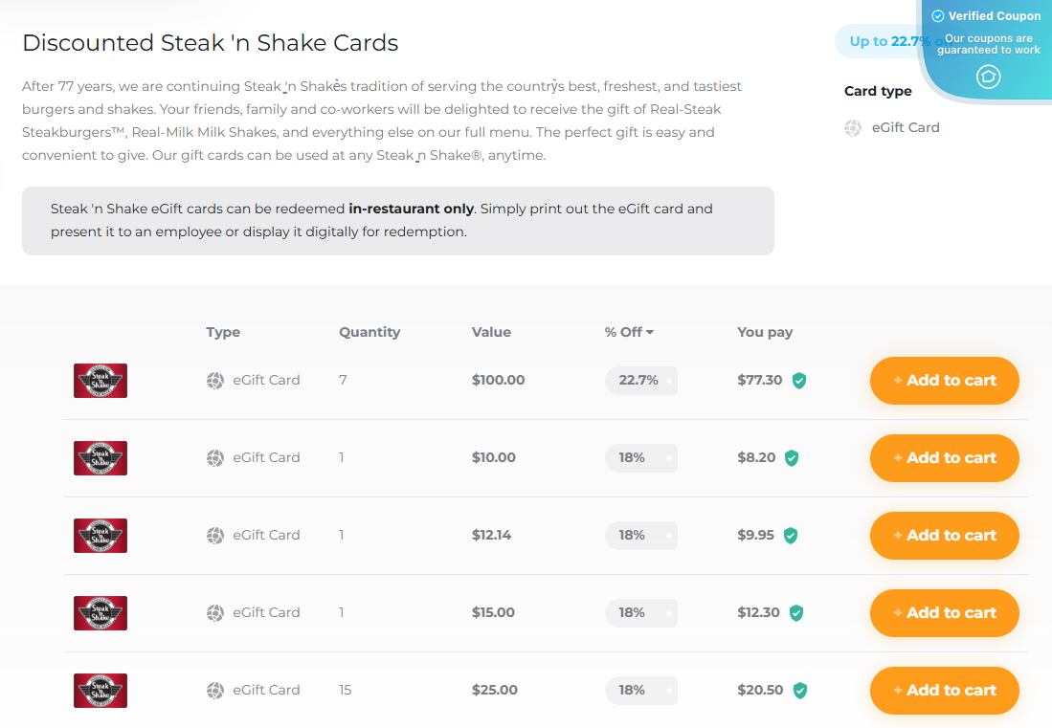Click the home icon in the Verified Coupon banner
Image resolution: width=1052 pixels, height=728 pixels.
click(x=988, y=77)
